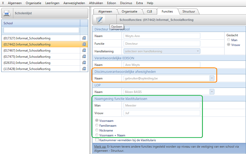This screenshot has height=154, width=246.
Task: Click the Naamgeving functie klastitularissen header
Action: click(x=169, y=99)
